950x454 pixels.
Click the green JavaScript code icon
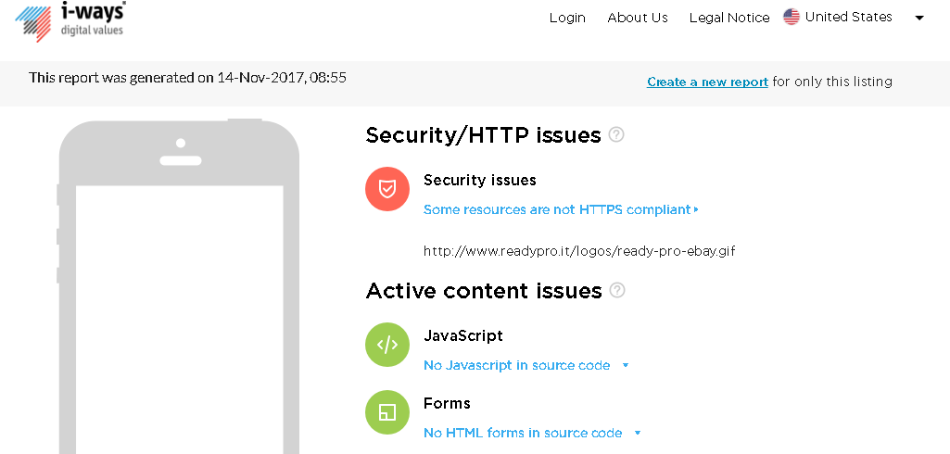[x=387, y=345]
